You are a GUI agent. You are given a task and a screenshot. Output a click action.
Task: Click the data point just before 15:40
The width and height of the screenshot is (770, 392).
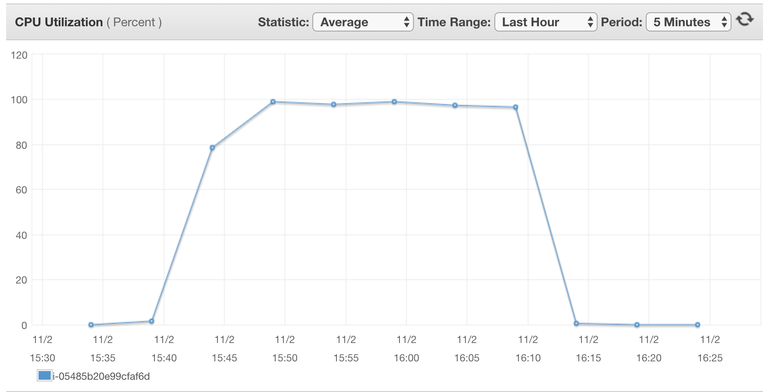pos(151,321)
